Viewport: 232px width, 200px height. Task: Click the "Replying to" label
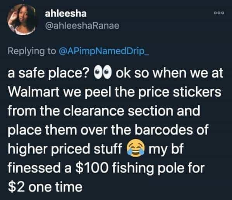[32, 51]
